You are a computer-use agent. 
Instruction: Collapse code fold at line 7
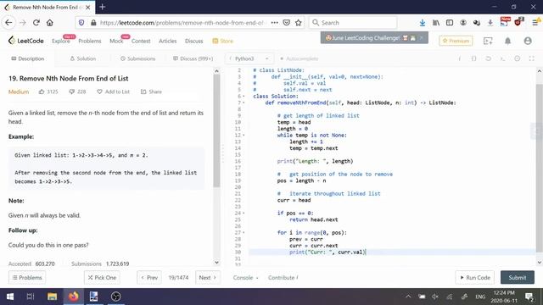244,103
